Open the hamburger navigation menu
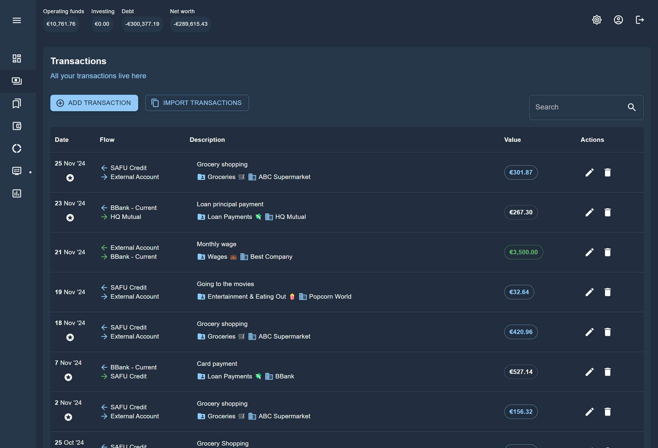 click(17, 20)
